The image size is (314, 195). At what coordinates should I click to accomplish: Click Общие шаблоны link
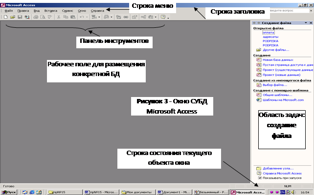pyautogui.click(x=277, y=95)
